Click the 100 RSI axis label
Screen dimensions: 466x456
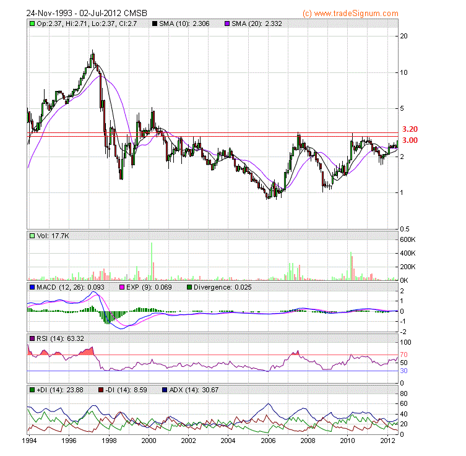[x=406, y=342]
